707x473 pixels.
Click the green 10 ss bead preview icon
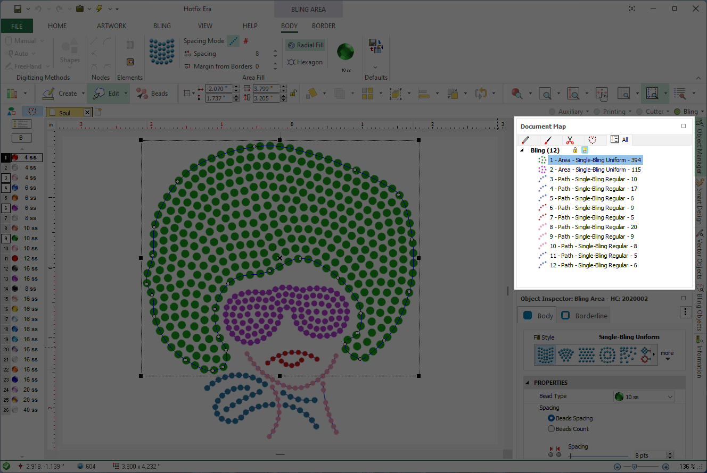click(346, 52)
